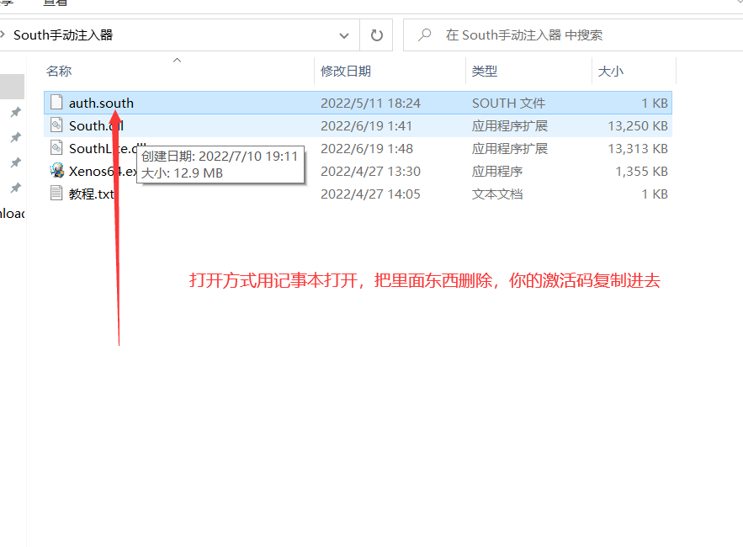Click date 2022/5/11 18:24

click(370, 103)
